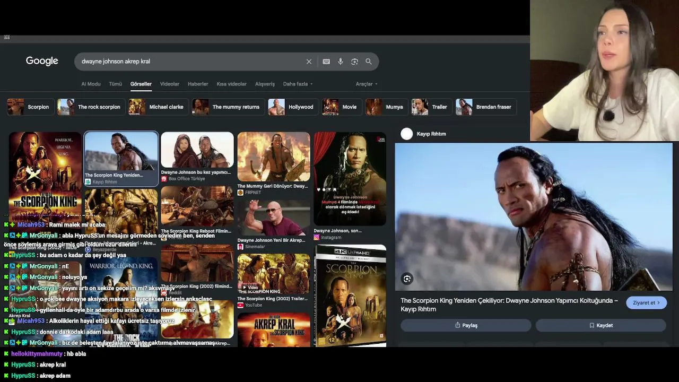Select the Mumya filter chip
Image resolution: width=679 pixels, height=382 pixels.
[386, 107]
